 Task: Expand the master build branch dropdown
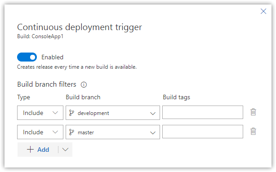pyautogui.click(x=113, y=132)
